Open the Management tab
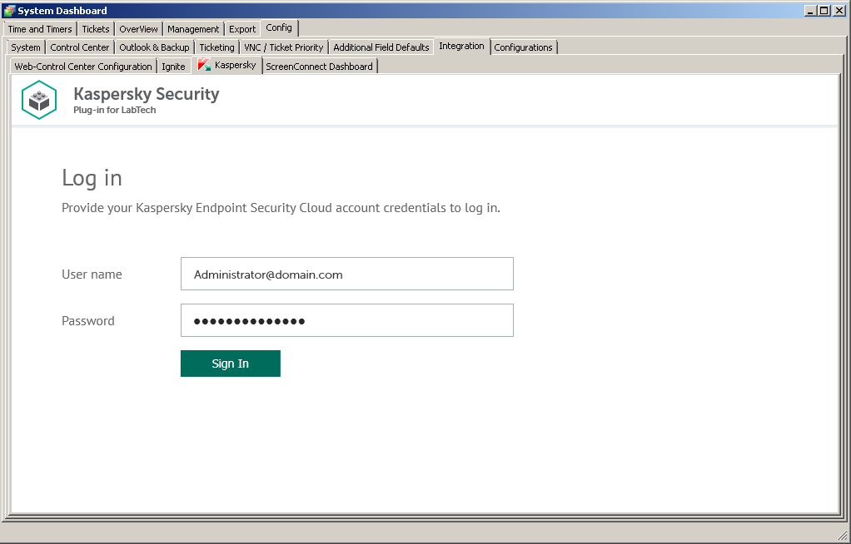Viewport: 851px width, 544px height. click(192, 28)
